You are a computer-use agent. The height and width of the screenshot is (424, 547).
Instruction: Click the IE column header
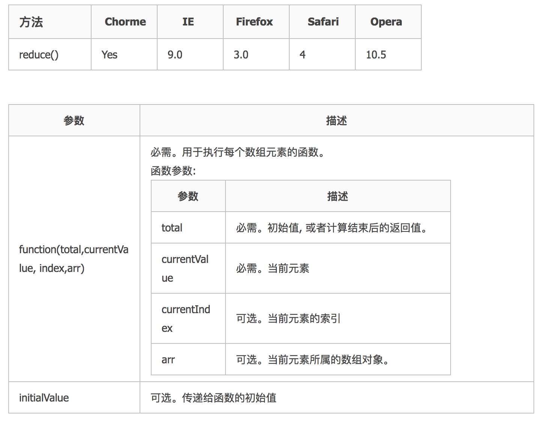coord(190,22)
